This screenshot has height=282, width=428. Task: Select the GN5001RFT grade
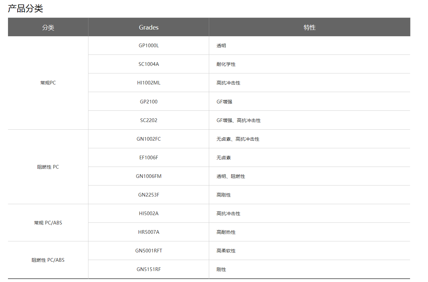[149, 251]
